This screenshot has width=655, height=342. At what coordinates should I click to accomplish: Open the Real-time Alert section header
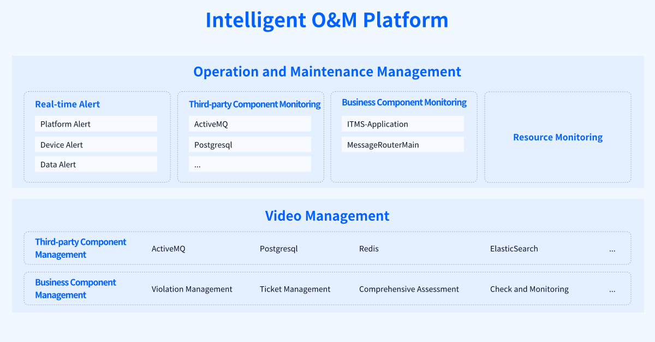68,104
